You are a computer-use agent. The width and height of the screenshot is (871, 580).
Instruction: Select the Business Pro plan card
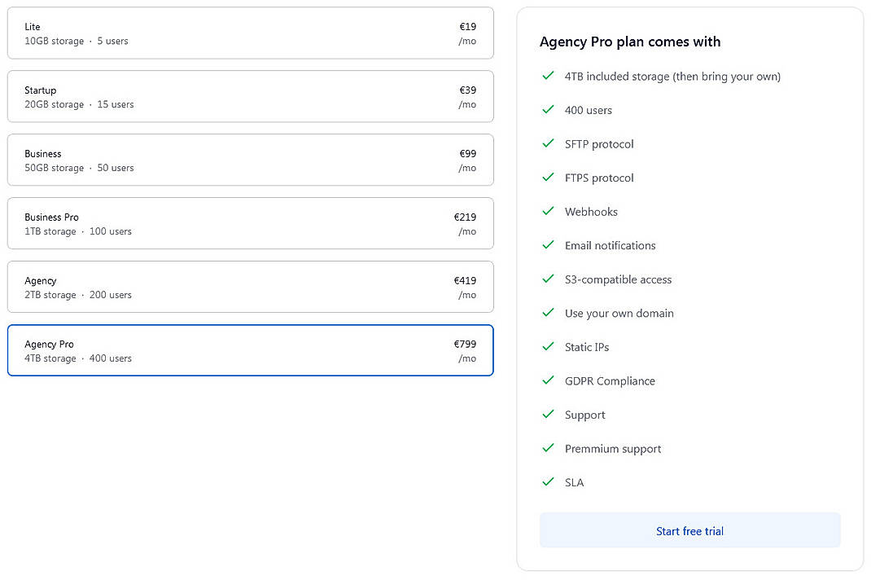250,223
